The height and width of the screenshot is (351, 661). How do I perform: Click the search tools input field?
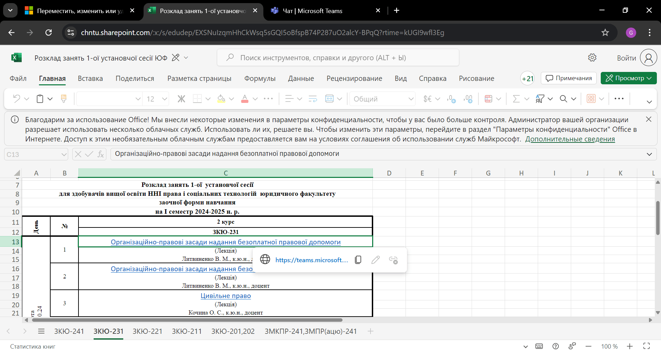click(x=338, y=57)
